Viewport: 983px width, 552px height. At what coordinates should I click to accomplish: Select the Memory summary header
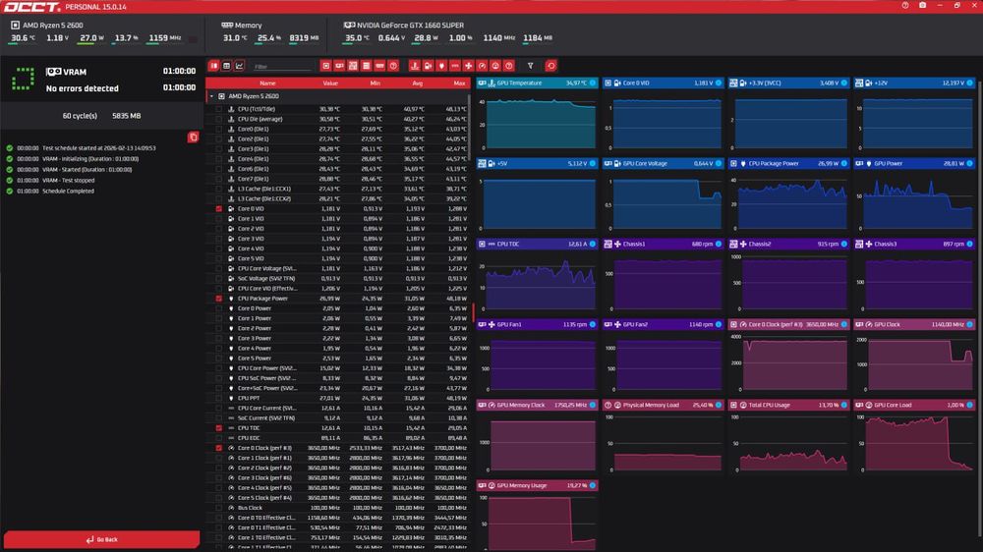(x=242, y=26)
